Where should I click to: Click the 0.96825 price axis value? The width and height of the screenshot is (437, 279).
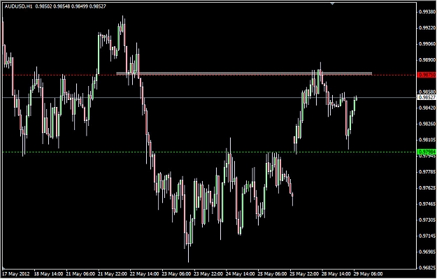click(427, 268)
